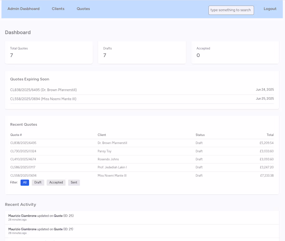Open the Clients navigation menu item
Screen dimensions: 285x241
coord(58,9)
